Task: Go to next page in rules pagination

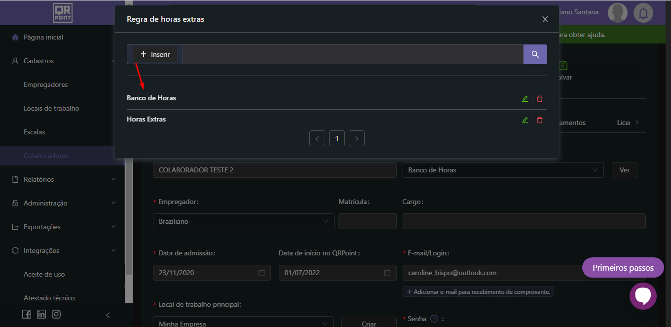Action: pos(357,139)
